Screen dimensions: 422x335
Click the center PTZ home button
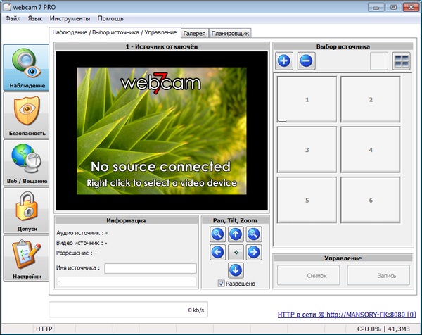click(236, 252)
